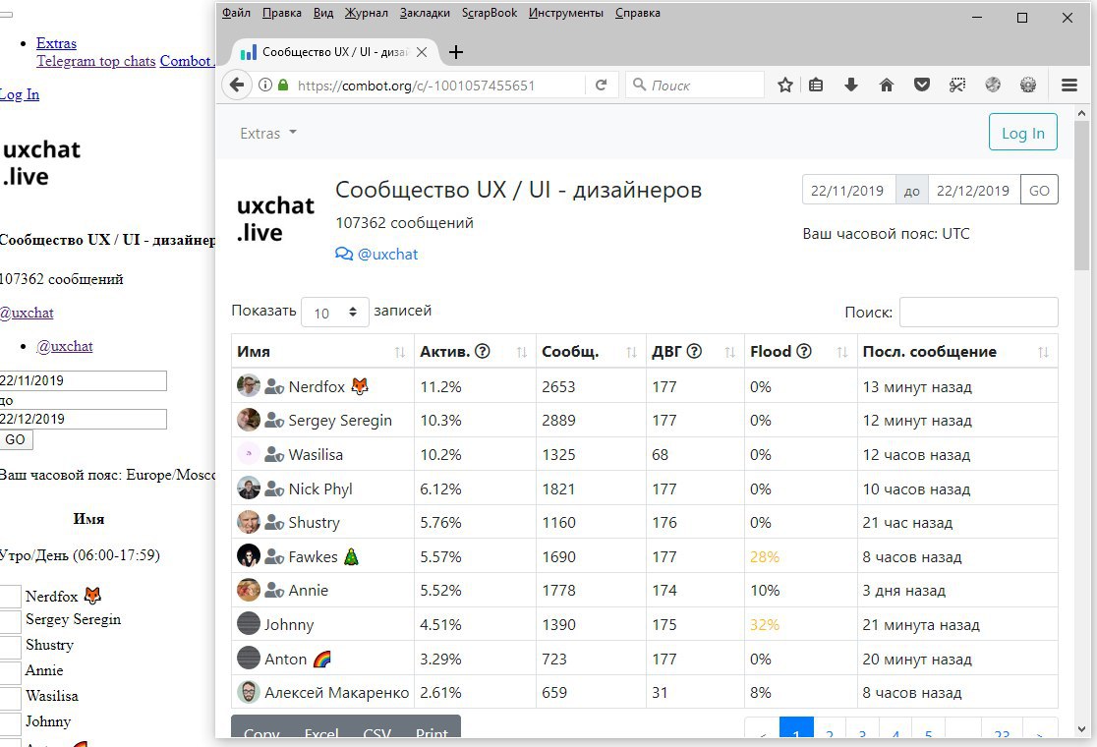Click the help icon next to ДВГ
The height and width of the screenshot is (747, 1097).
tap(694, 351)
